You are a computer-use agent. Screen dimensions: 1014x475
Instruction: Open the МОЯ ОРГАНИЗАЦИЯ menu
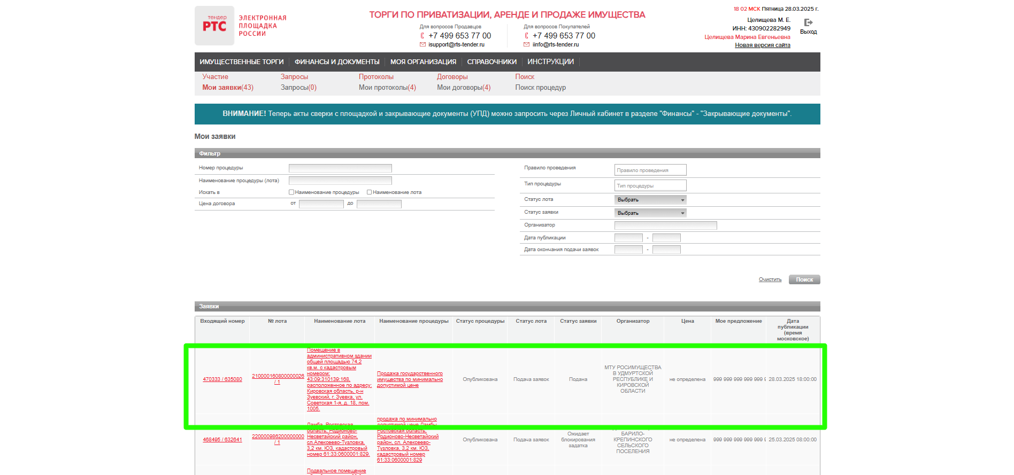coord(423,62)
